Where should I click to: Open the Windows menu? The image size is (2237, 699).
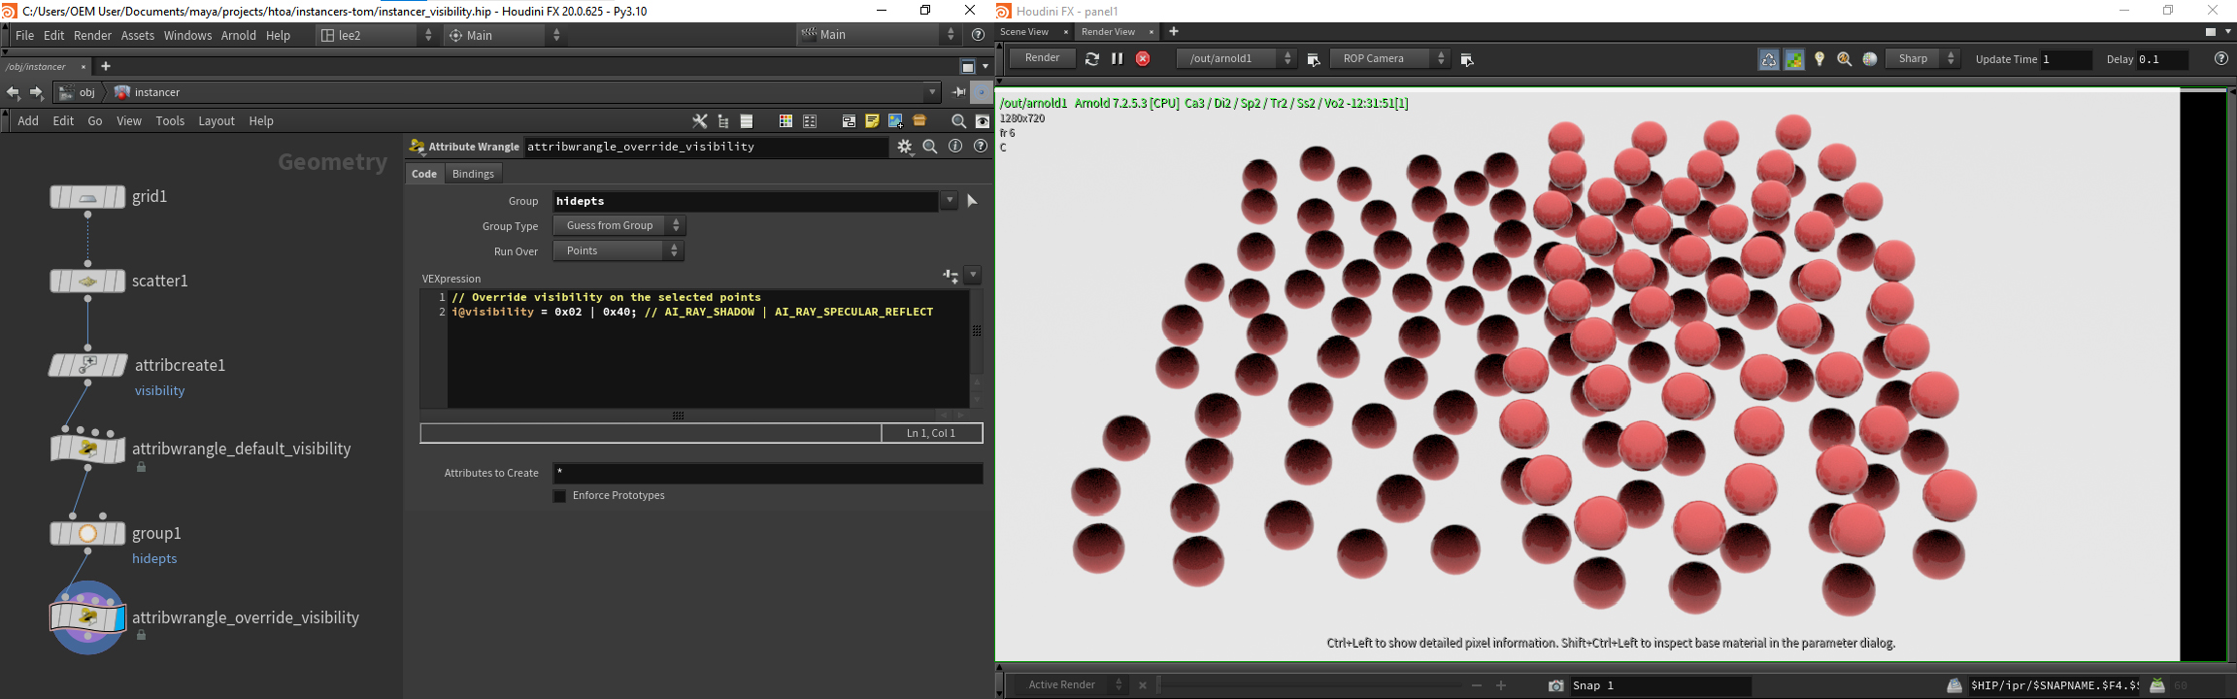[x=187, y=35]
